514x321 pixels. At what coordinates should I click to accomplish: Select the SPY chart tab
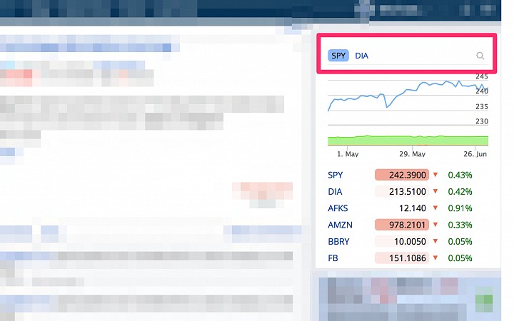point(338,56)
